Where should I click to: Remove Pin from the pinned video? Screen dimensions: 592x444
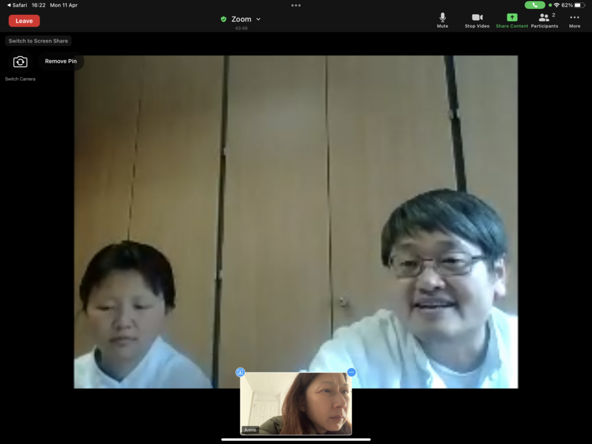61,62
